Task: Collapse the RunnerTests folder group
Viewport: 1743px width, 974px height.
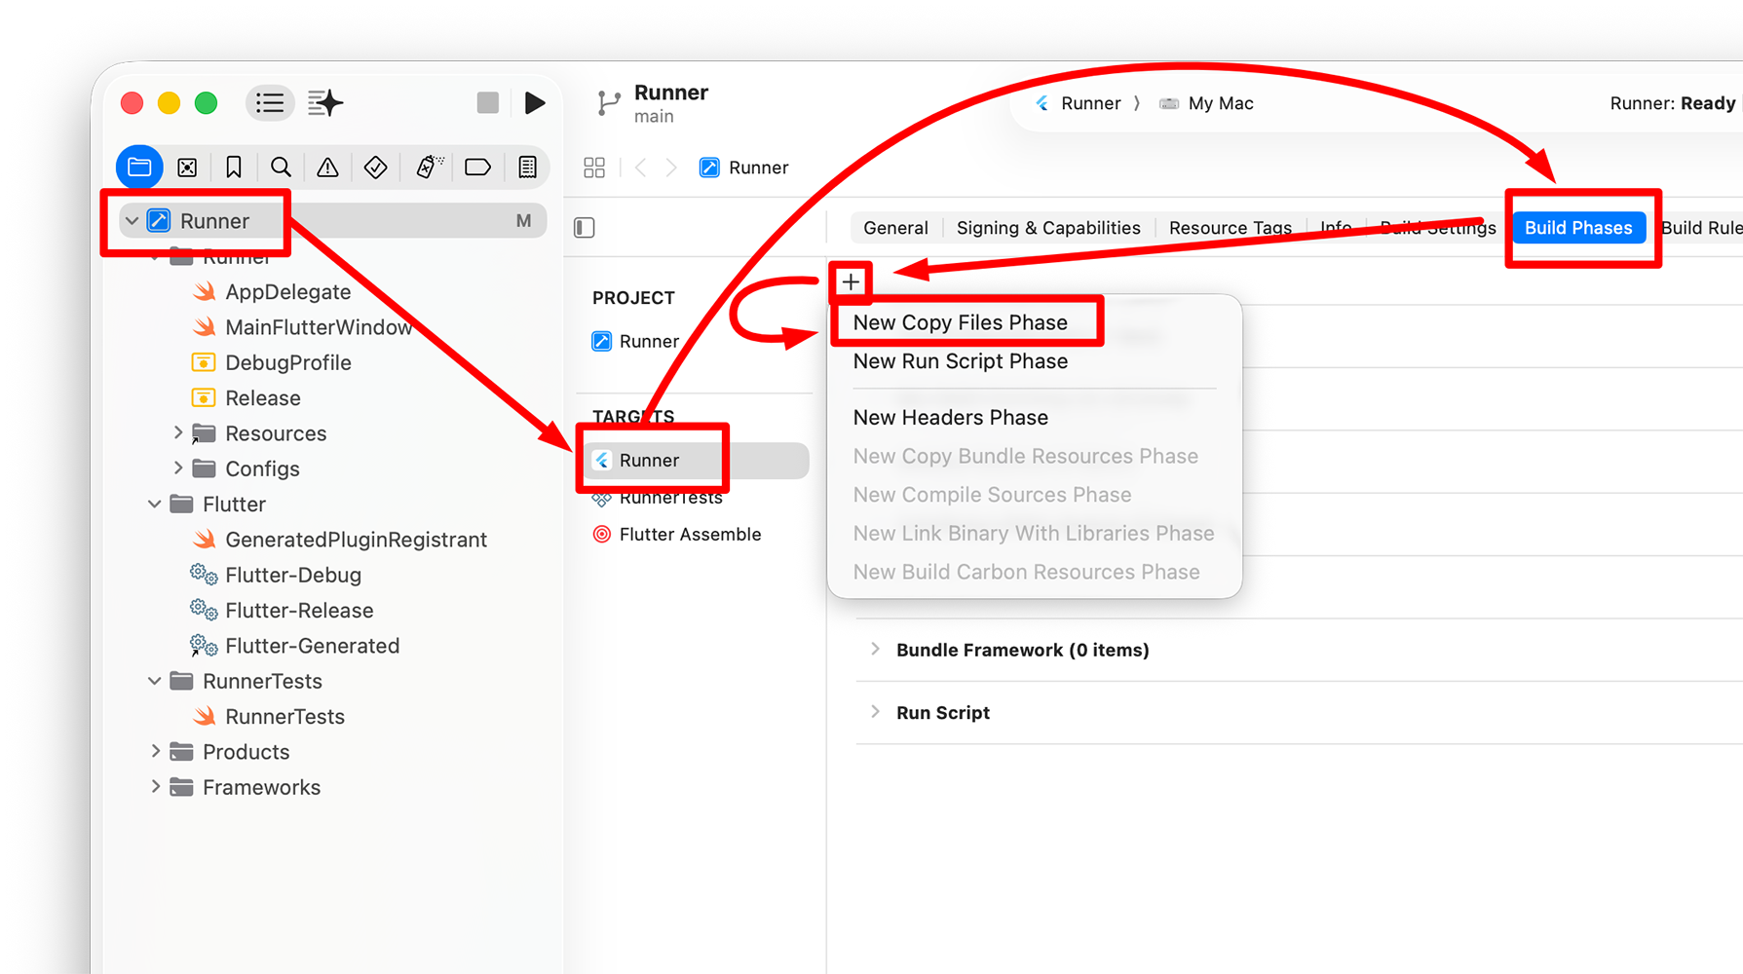Action: 155,681
